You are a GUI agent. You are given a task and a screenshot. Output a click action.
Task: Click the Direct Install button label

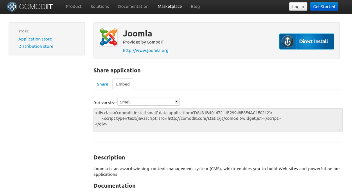(314, 41)
